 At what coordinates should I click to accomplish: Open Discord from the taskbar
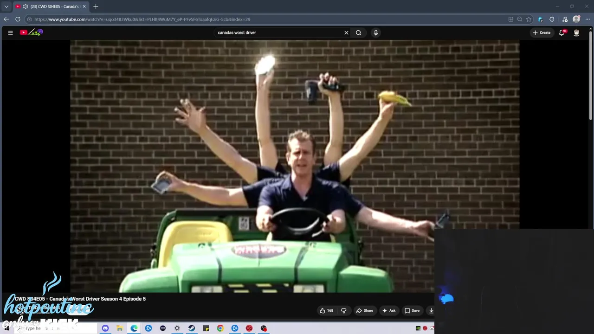point(105,328)
